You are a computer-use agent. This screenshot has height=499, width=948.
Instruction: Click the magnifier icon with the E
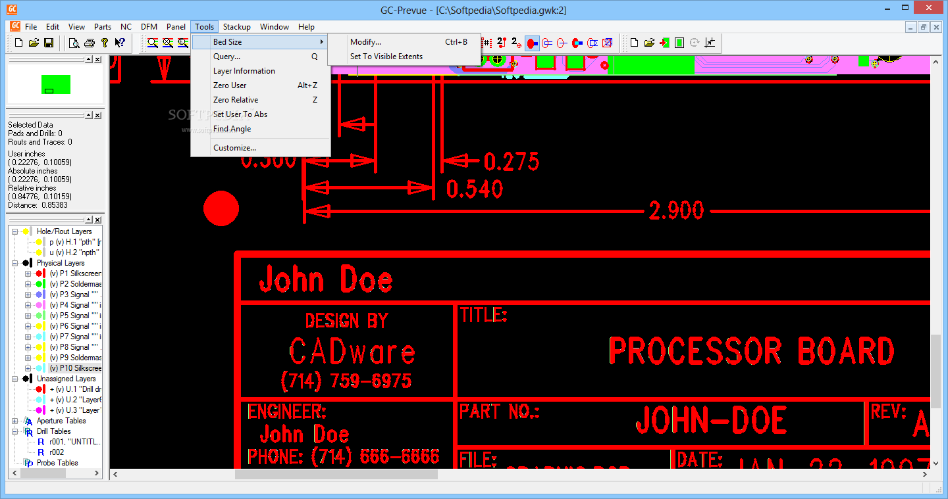click(183, 43)
